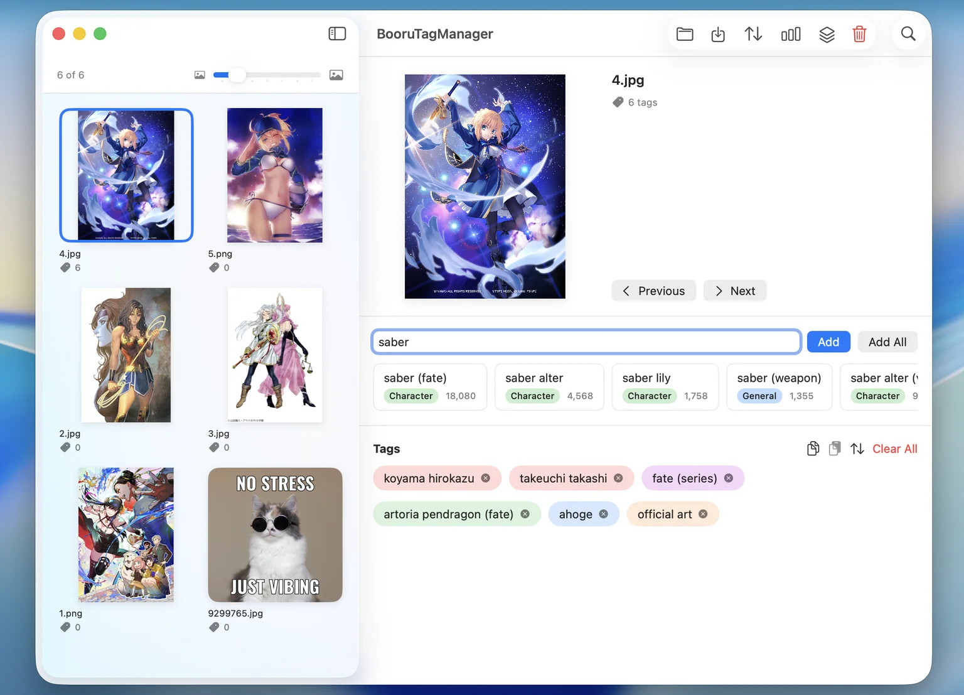Click the paste tags clipboard icon
This screenshot has height=695, width=964.
coord(835,448)
